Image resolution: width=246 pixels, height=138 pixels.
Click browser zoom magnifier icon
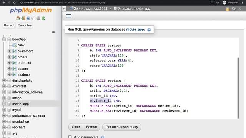(x=212, y=3)
